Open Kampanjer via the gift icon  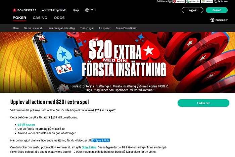pos(212,20)
